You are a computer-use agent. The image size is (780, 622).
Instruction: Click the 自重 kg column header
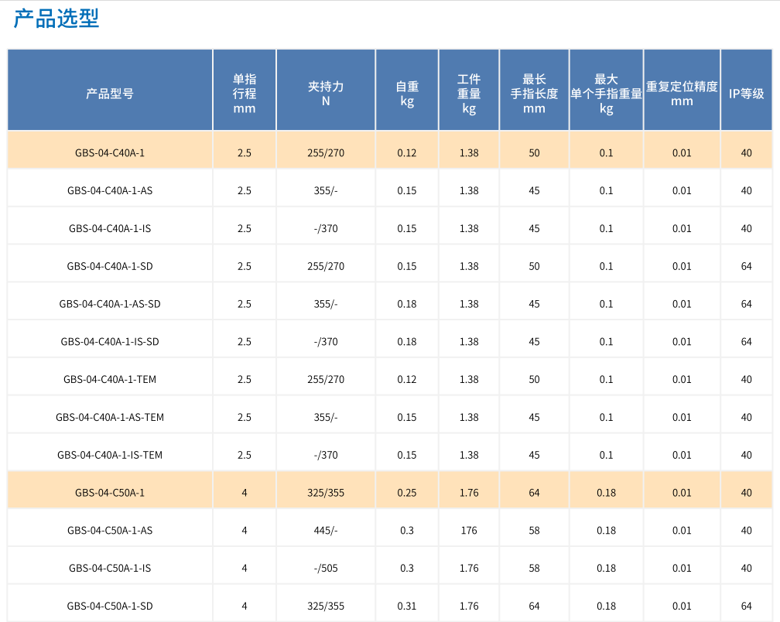coord(407,94)
